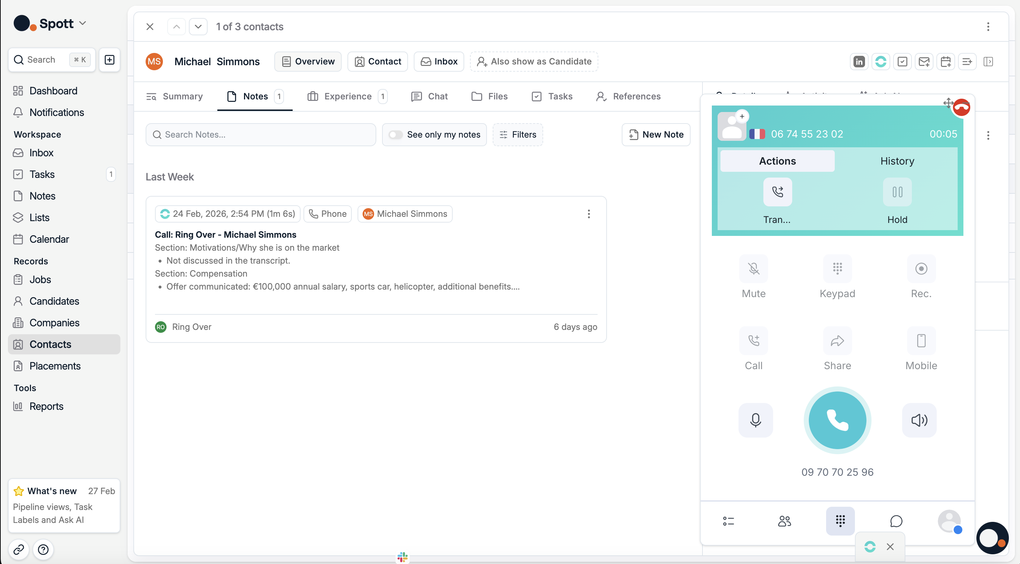
Task: Click the LinkedIn icon in header toolbar
Action: click(x=859, y=61)
